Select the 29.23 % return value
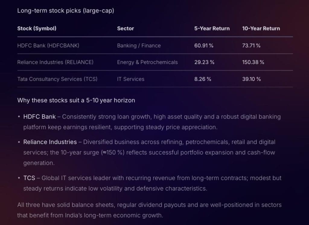 pos(204,62)
